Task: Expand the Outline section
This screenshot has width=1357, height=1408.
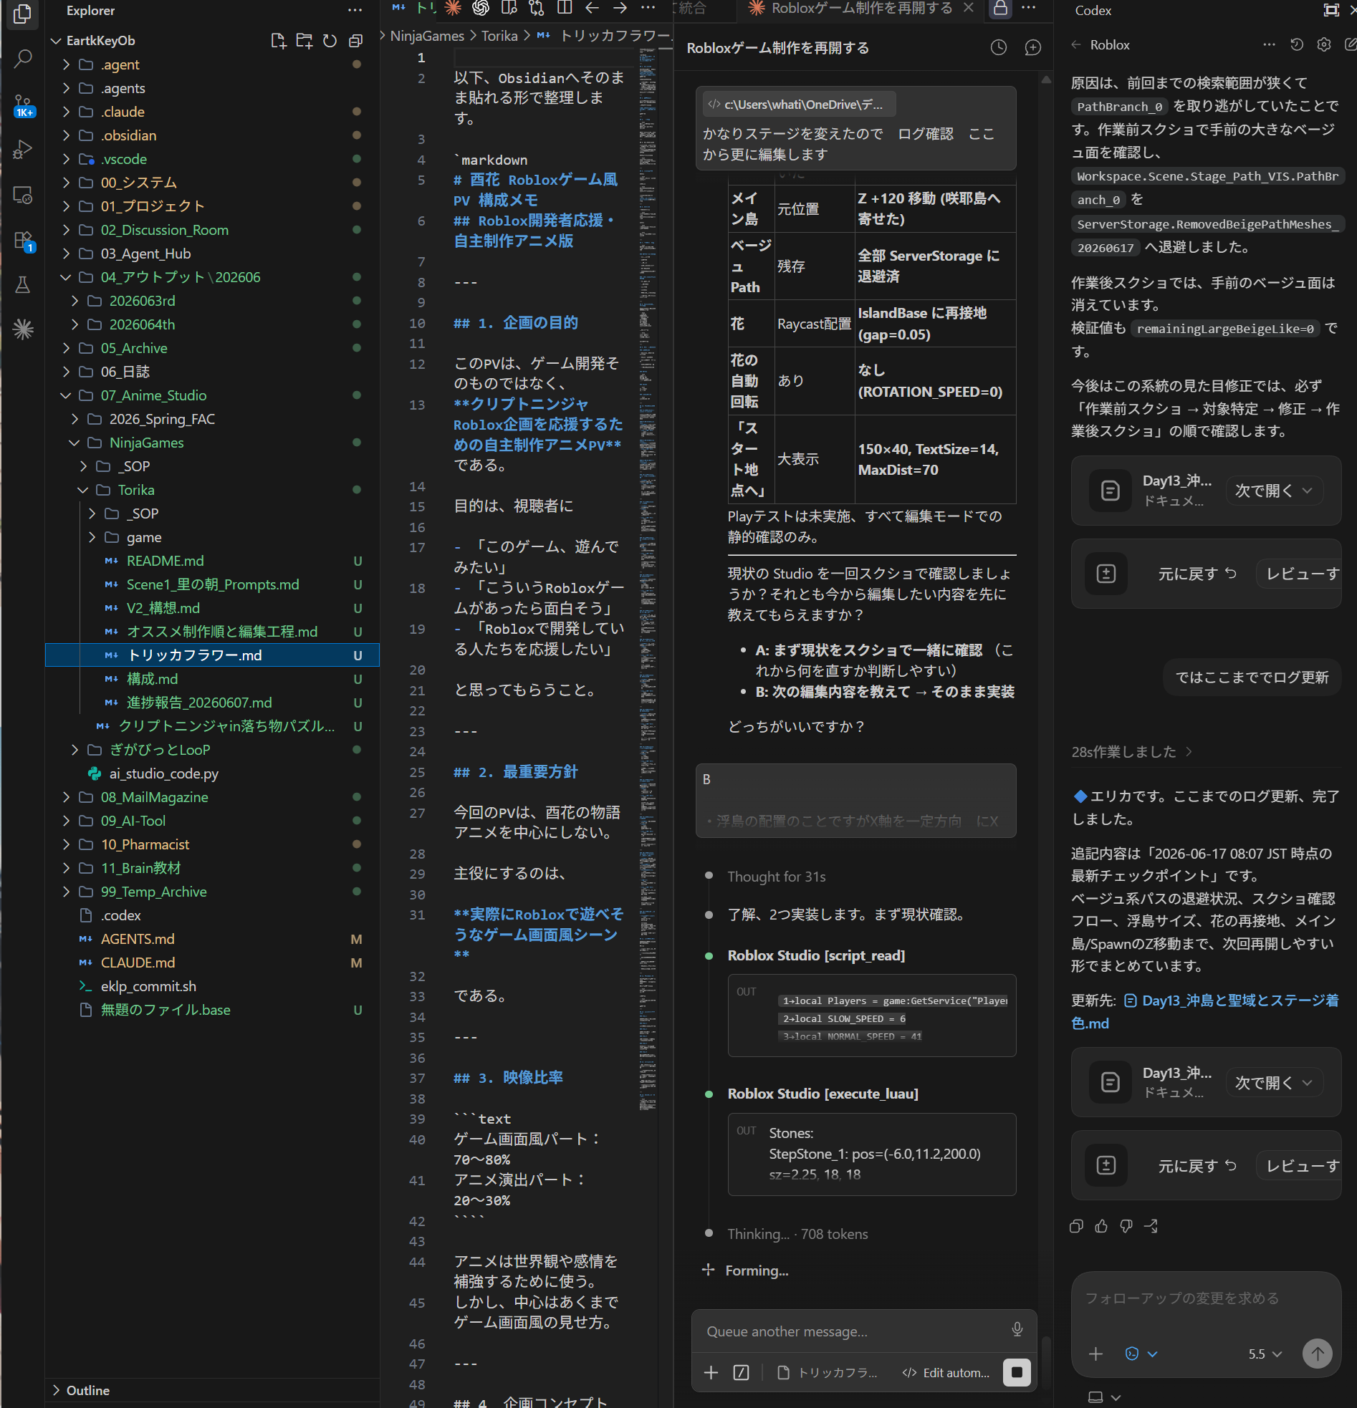Action: click(x=213, y=1390)
